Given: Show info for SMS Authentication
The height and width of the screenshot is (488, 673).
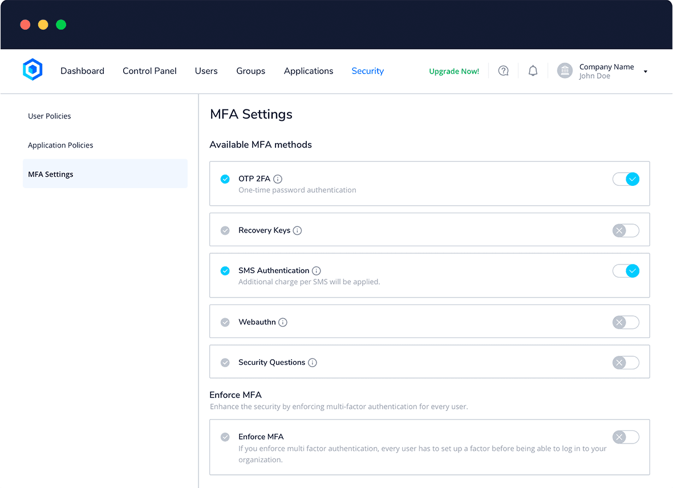Looking at the screenshot, I should 317,271.
